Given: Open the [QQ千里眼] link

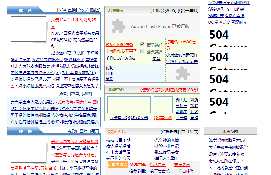Looking at the screenshot, I should [188, 11].
